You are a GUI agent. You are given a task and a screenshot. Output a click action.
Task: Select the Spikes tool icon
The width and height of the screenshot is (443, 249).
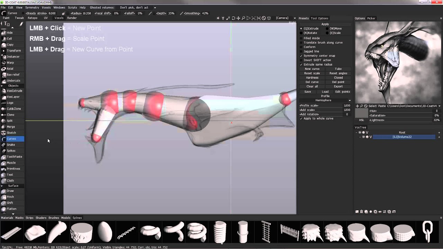pyautogui.click(x=3, y=151)
